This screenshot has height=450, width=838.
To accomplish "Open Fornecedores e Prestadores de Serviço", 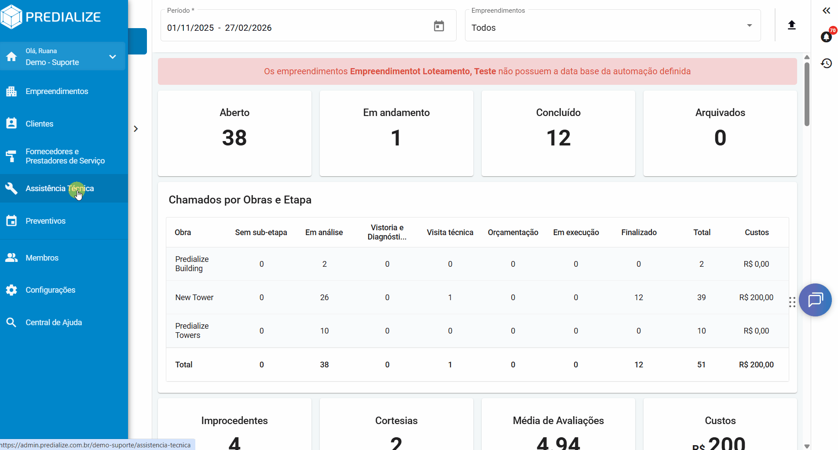I will point(65,156).
